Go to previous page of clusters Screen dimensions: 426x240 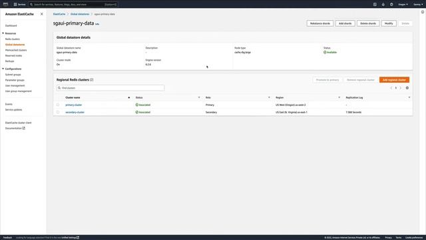pos(391,88)
